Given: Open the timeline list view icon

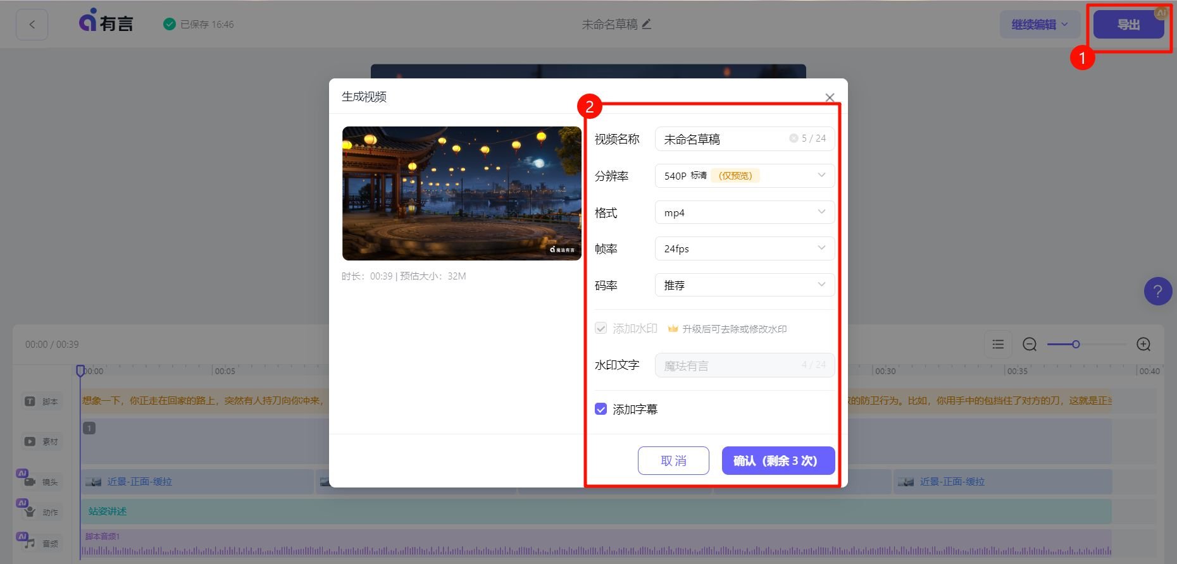Looking at the screenshot, I should point(998,345).
